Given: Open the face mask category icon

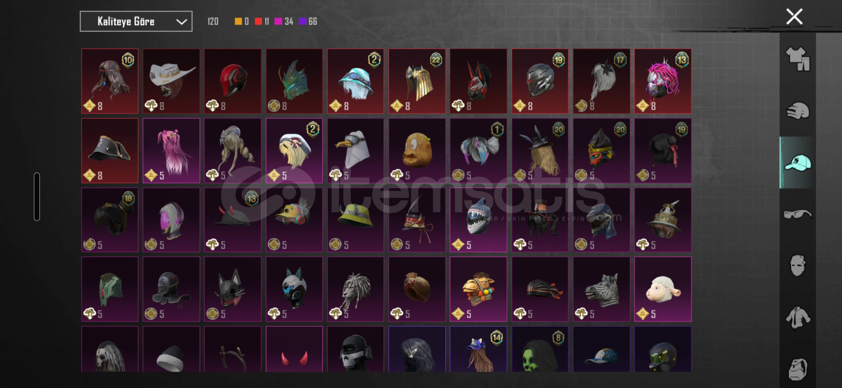Looking at the screenshot, I should tap(797, 266).
